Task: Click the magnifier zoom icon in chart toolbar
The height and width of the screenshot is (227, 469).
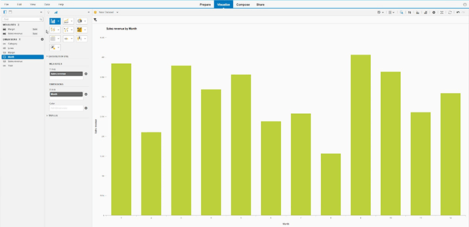Action: tap(401, 13)
